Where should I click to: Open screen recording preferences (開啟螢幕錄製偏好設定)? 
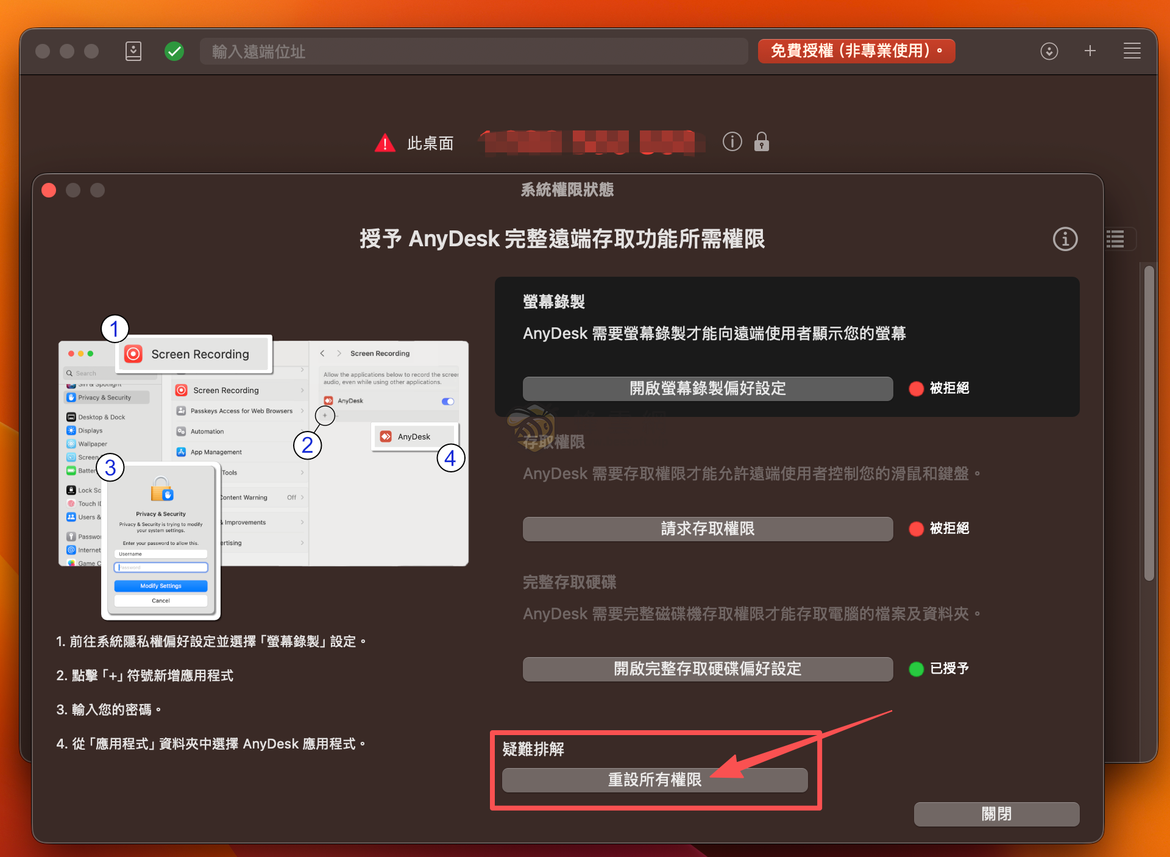point(707,388)
